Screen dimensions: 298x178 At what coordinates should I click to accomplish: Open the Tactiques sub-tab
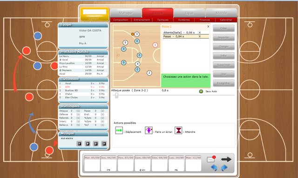163,19
